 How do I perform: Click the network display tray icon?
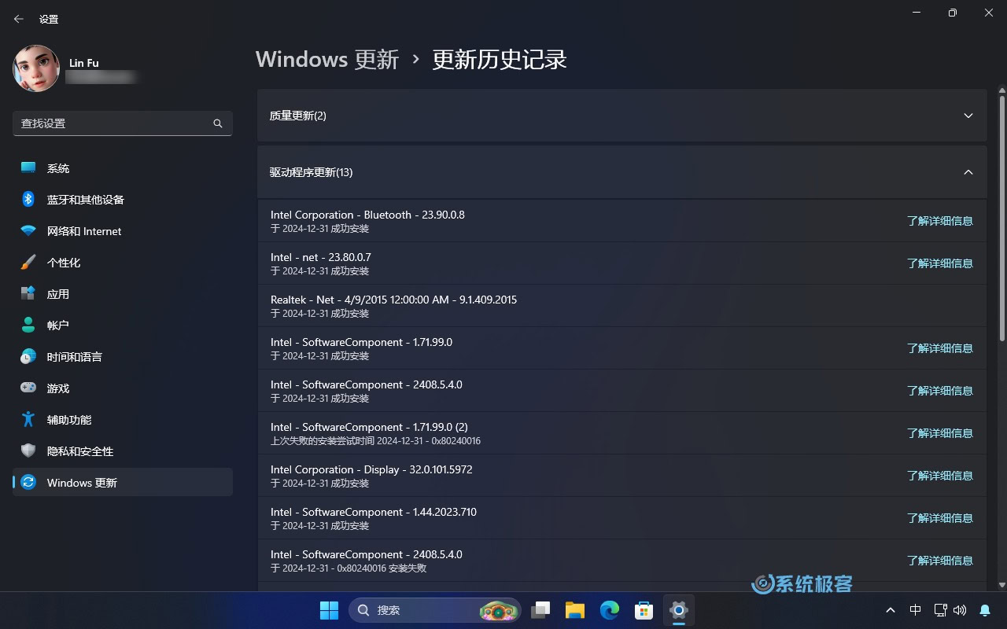(940, 610)
